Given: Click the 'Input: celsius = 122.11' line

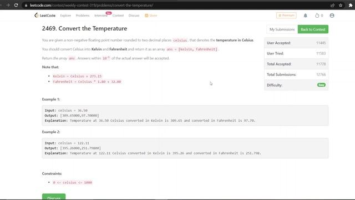Looking at the screenshot, I should pyautogui.click(x=67, y=143).
